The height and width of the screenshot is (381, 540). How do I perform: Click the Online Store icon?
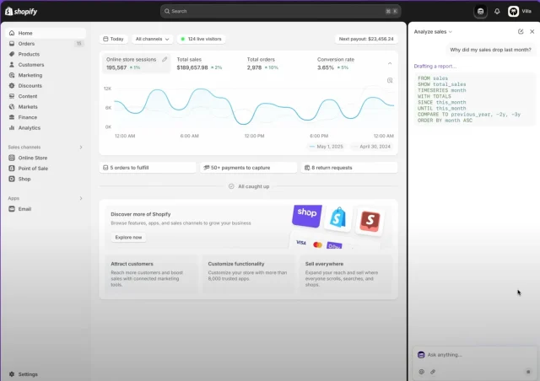pyautogui.click(x=12, y=158)
